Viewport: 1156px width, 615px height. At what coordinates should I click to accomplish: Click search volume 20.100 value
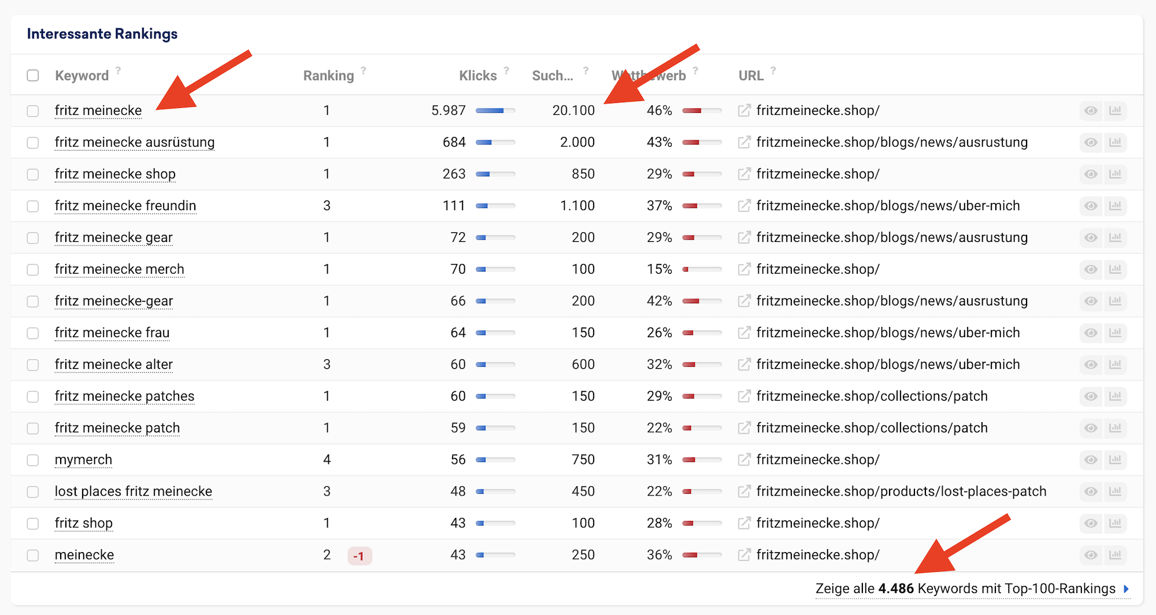tap(573, 110)
